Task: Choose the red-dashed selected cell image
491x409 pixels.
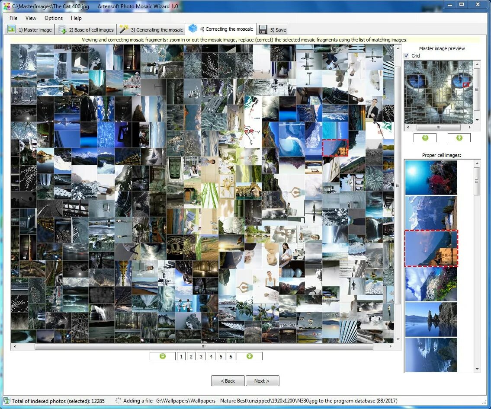Action: (x=431, y=249)
